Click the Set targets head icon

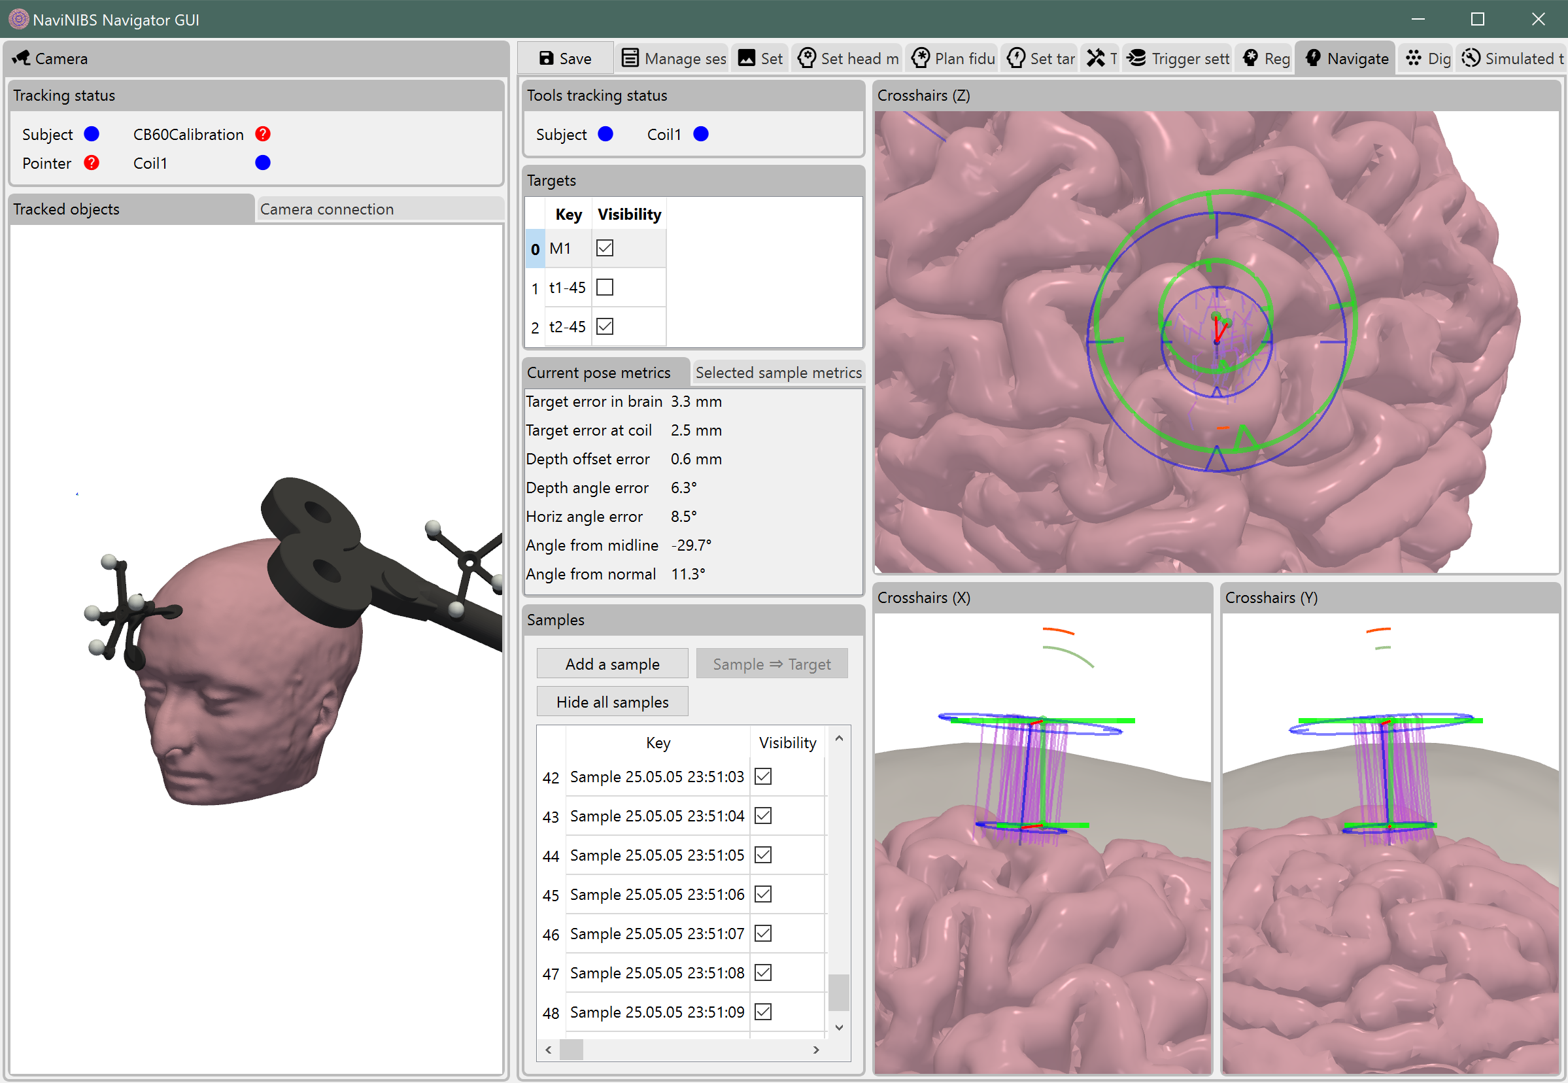pos(1016,58)
